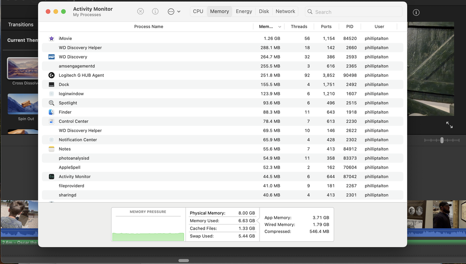Toggle sort order on Memory column header

(269, 26)
